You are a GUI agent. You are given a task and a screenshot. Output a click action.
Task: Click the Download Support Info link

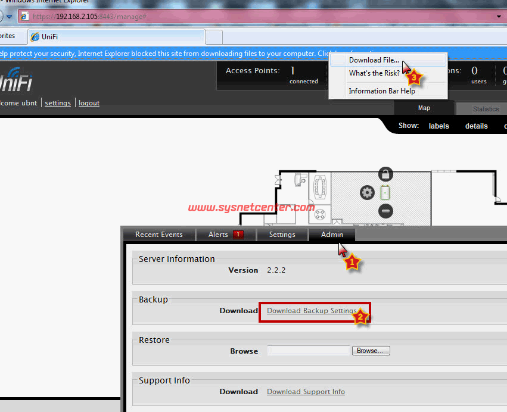pyautogui.click(x=306, y=392)
